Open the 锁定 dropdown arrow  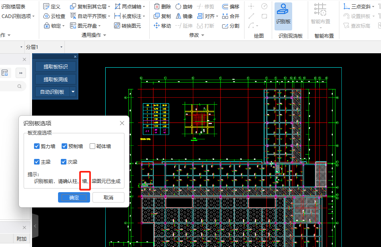click(63, 26)
